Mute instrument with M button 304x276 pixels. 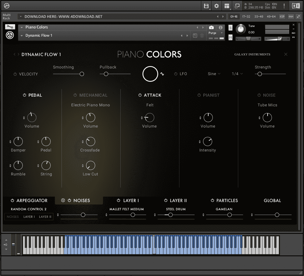click(x=230, y=37)
